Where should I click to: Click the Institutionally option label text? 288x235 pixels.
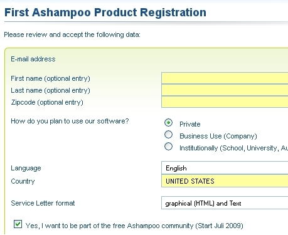[233, 148]
